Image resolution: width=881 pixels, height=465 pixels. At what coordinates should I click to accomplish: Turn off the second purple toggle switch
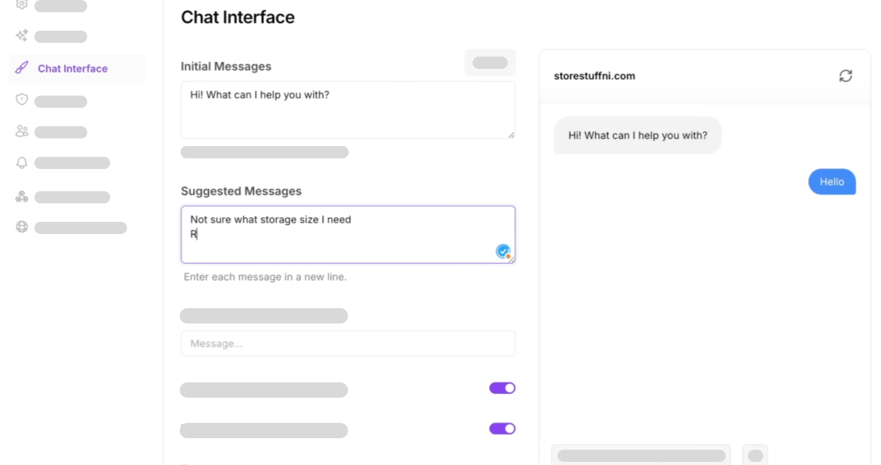click(502, 428)
